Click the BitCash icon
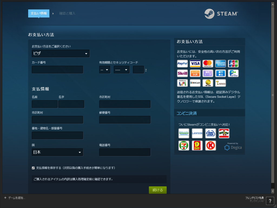The image size is (277, 208). click(x=195, y=83)
